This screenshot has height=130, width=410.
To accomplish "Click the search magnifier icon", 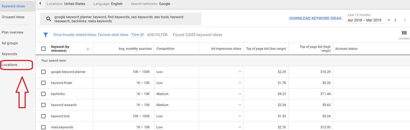I will click(x=48, y=19).
